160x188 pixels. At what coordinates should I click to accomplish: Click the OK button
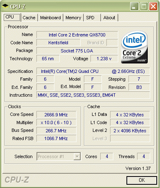click(x=142, y=180)
